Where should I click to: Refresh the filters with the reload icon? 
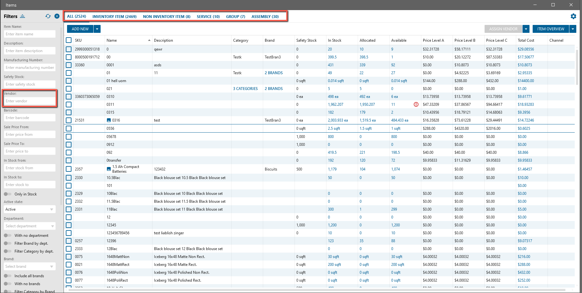[48, 16]
